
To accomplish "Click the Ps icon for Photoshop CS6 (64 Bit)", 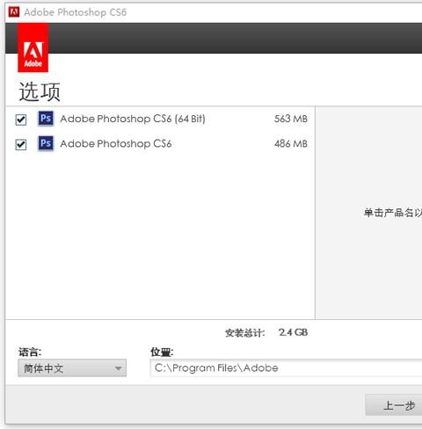I will click(x=46, y=119).
